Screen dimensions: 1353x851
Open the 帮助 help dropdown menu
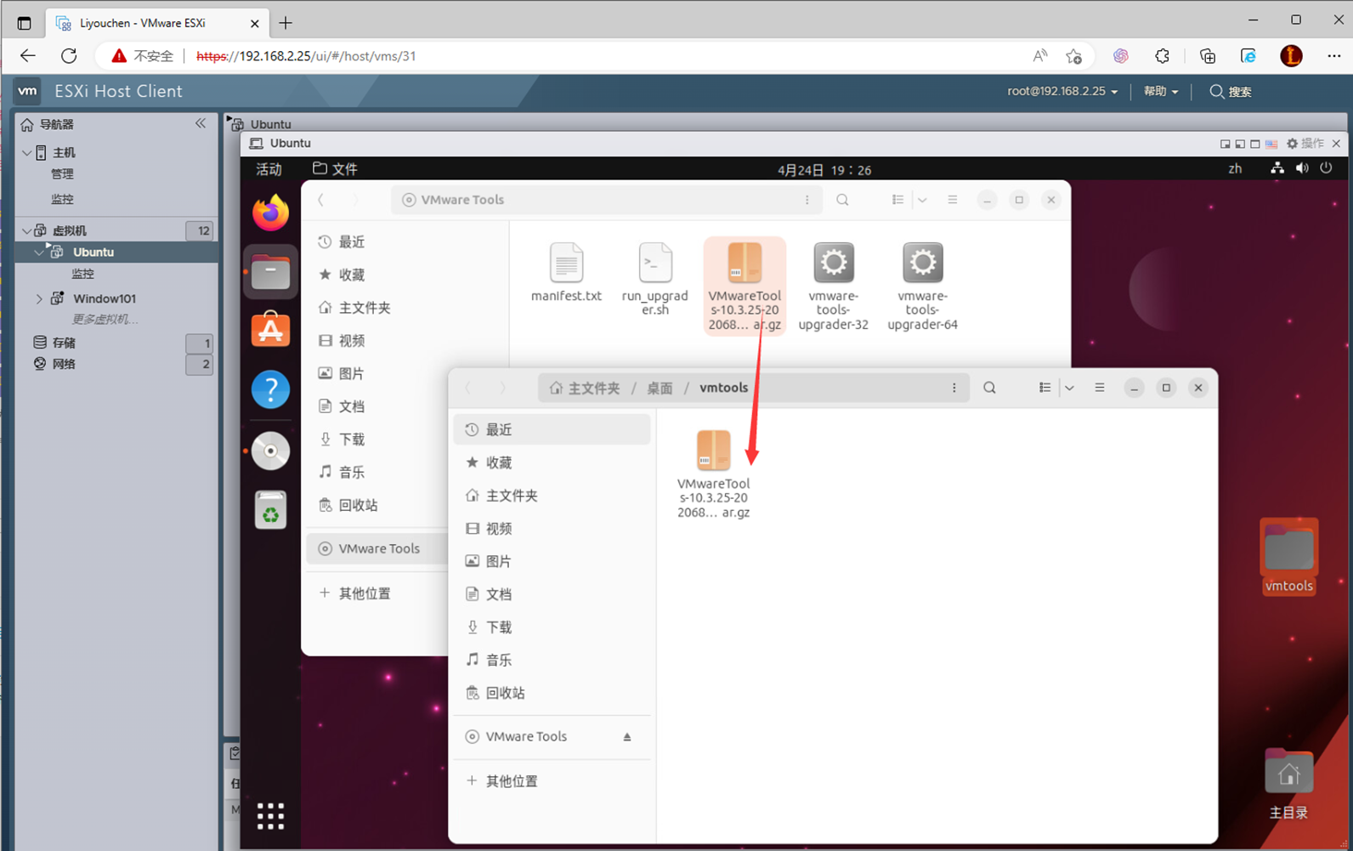pyautogui.click(x=1160, y=91)
